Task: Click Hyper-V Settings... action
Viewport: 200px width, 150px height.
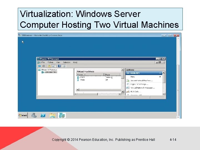Action: [139, 84]
